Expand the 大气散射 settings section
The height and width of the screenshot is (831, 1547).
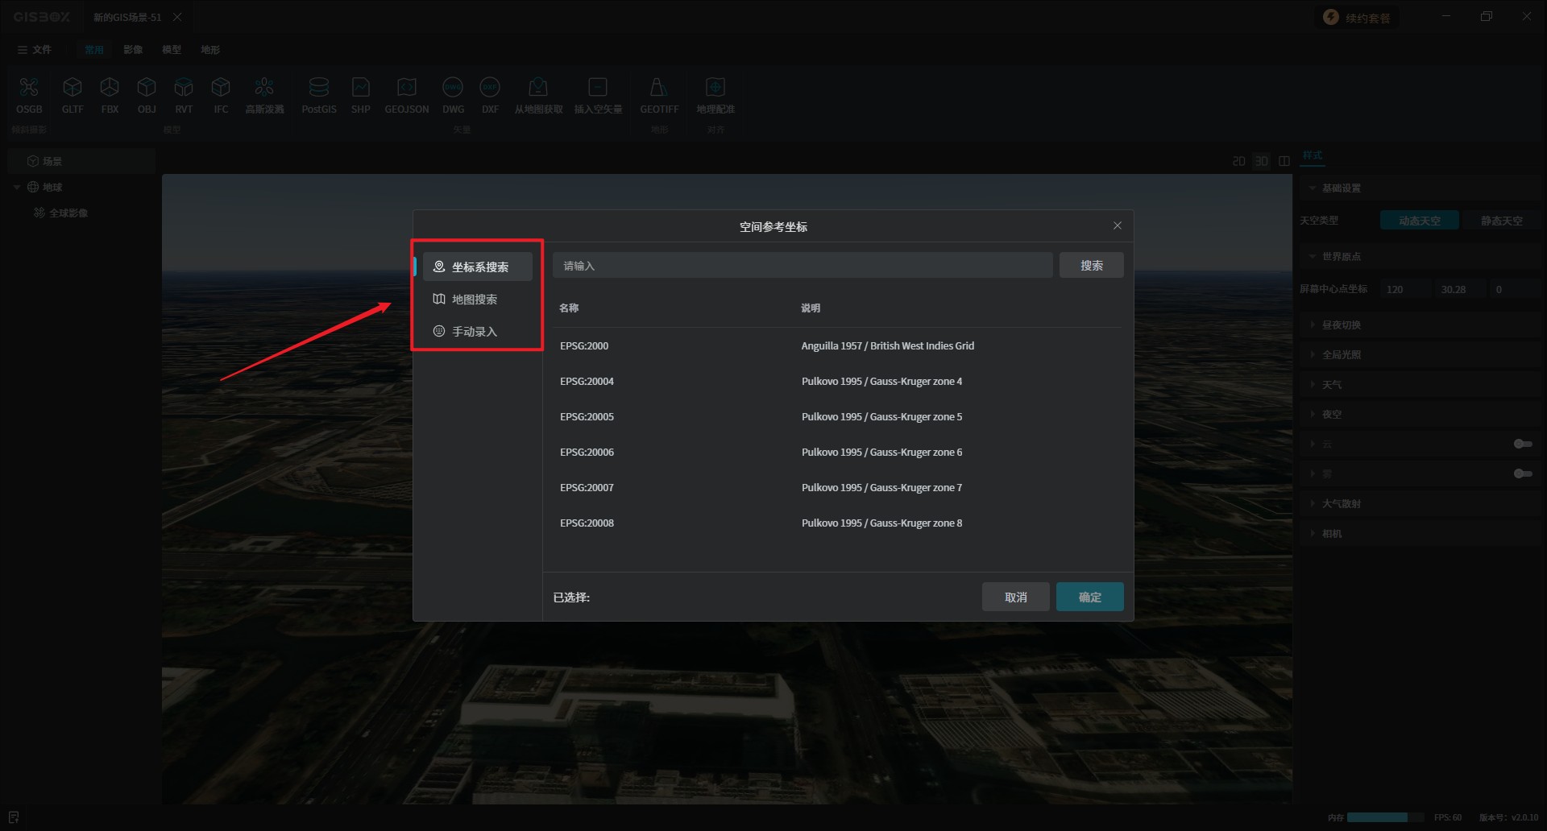[1341, 504]
